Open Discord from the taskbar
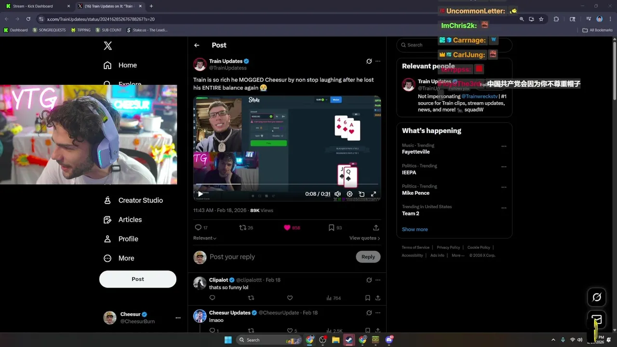The width and height of the screenshot is (617, 347). tap(389, 340)
